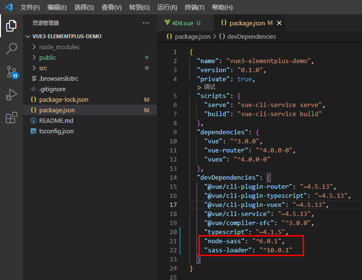Click the "version" key on line 3

[x=213, y=70]
